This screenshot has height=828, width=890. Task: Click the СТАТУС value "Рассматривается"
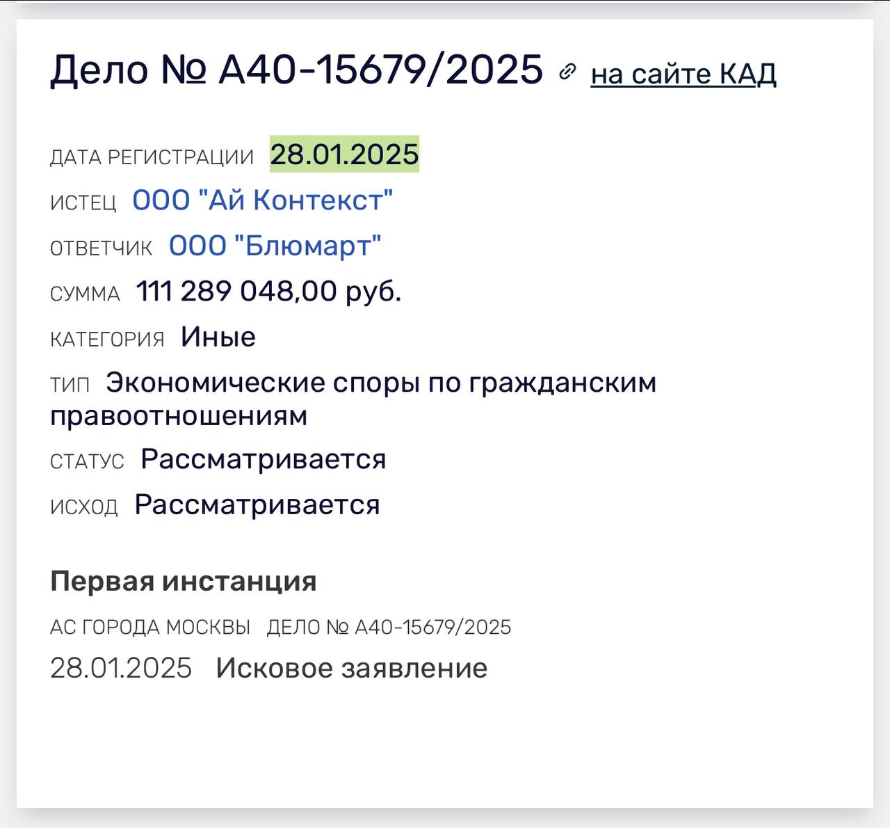coord(263,459)
